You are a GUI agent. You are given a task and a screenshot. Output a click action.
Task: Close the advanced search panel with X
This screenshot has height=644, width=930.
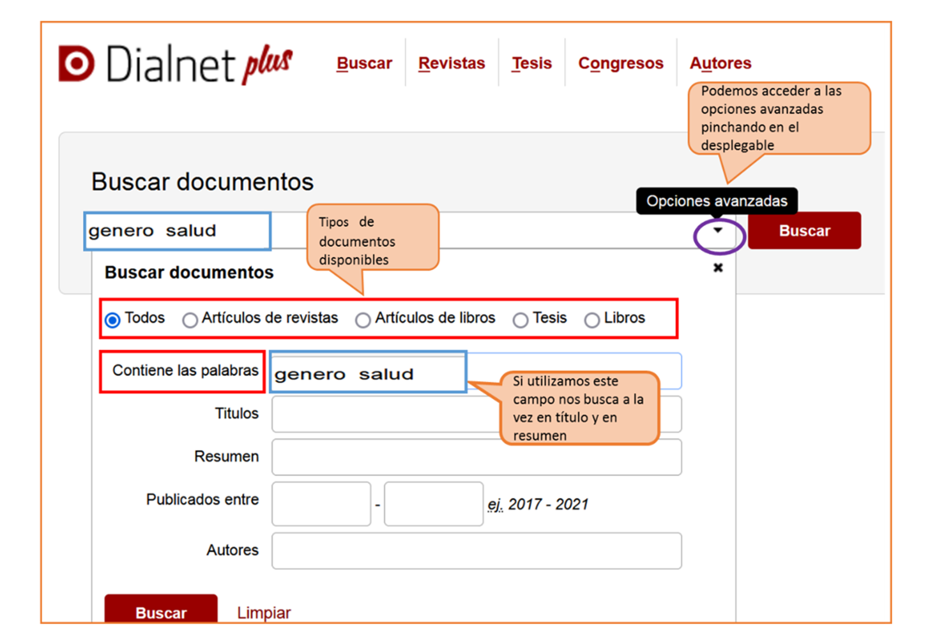pos(718,268)
